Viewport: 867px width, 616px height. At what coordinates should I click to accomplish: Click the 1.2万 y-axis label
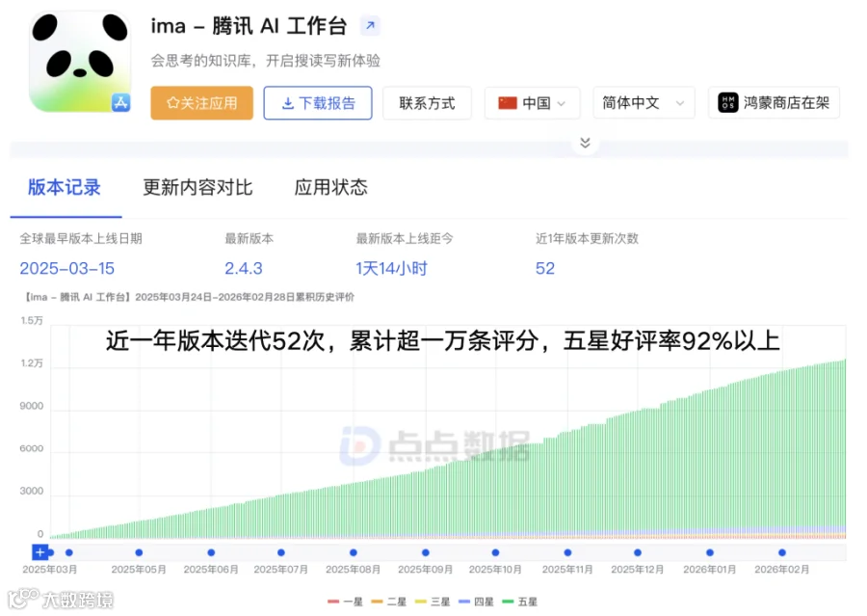pos(32,363)
